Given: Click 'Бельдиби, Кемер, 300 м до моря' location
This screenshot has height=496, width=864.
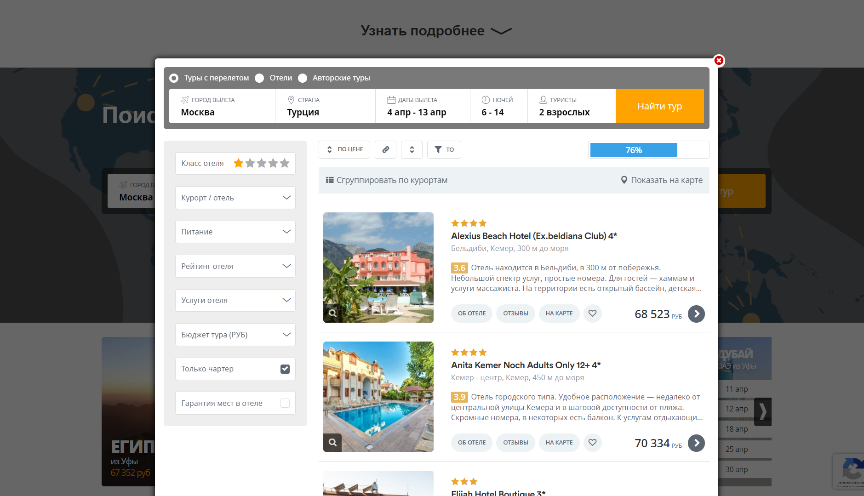Looking at the screenshot, I should coord(509,248).
